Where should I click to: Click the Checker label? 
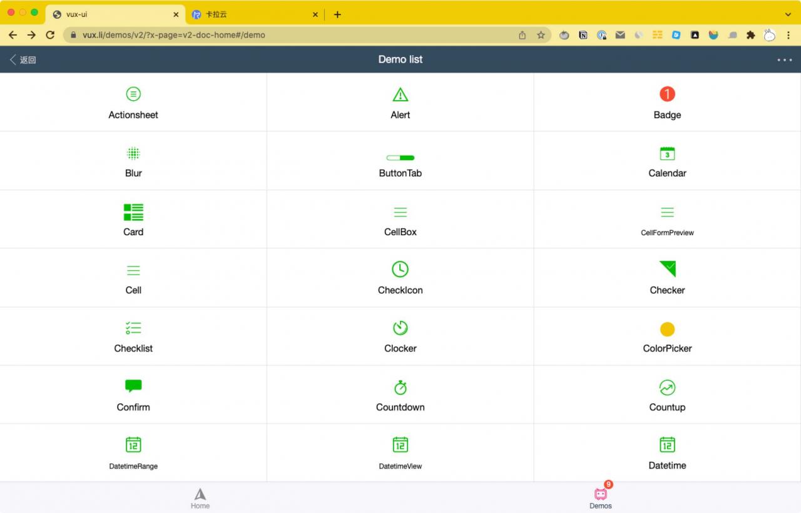click(667, 290)
